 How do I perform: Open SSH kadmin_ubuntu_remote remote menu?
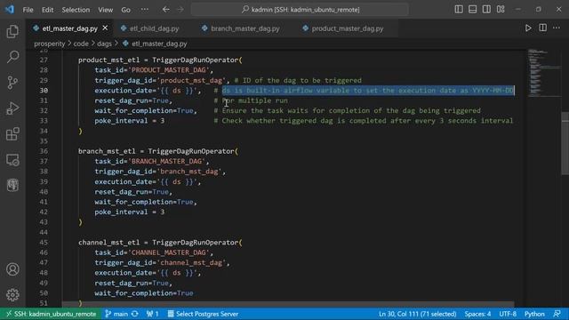(x=51, y=314)
